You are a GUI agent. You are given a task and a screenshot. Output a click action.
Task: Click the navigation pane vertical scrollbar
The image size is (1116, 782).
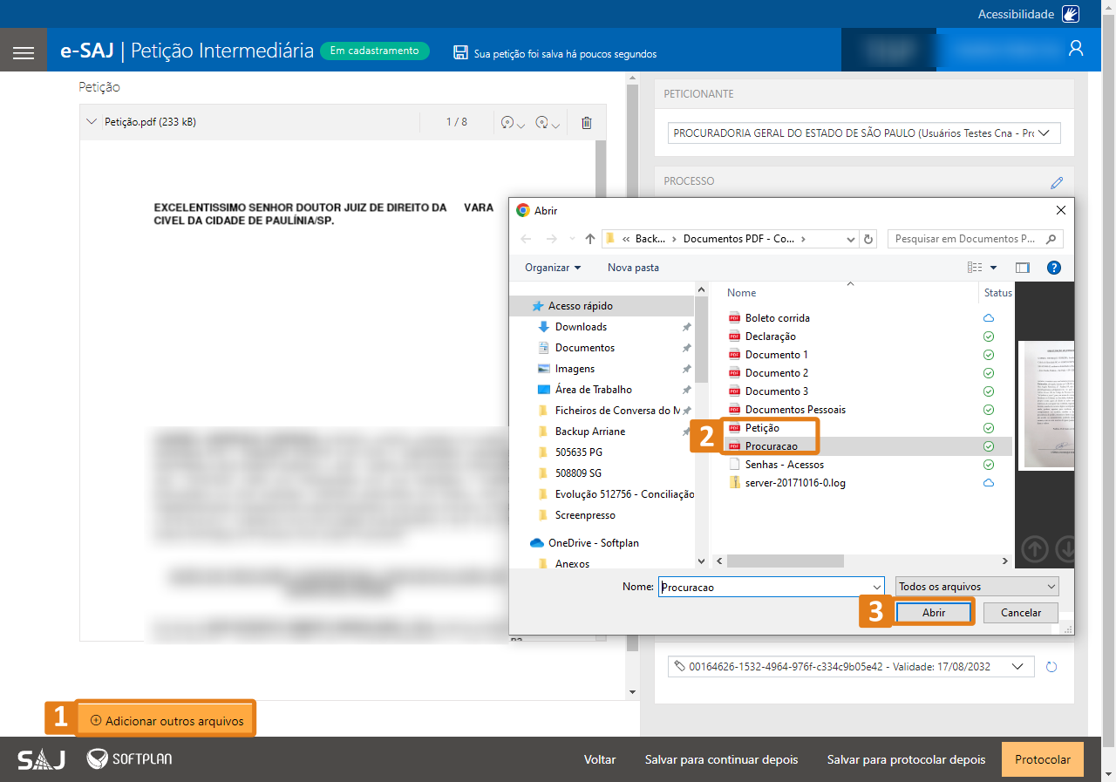coord(701,341)
